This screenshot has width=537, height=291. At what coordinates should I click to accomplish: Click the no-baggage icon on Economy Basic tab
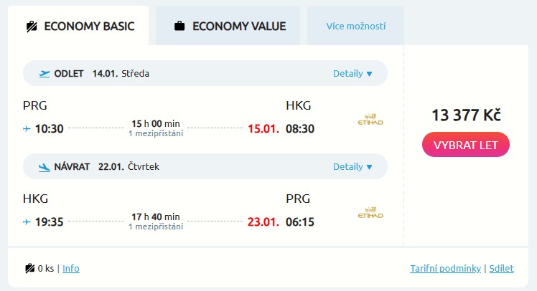31,27
